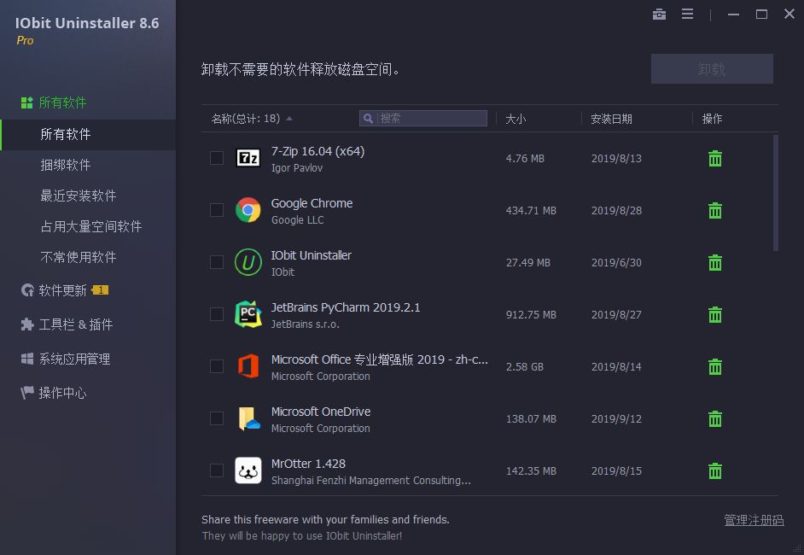Click the search magnifier icon
The width and height of the screenshot is (804, 555).
pyautogui.click(x=368, y=119)
